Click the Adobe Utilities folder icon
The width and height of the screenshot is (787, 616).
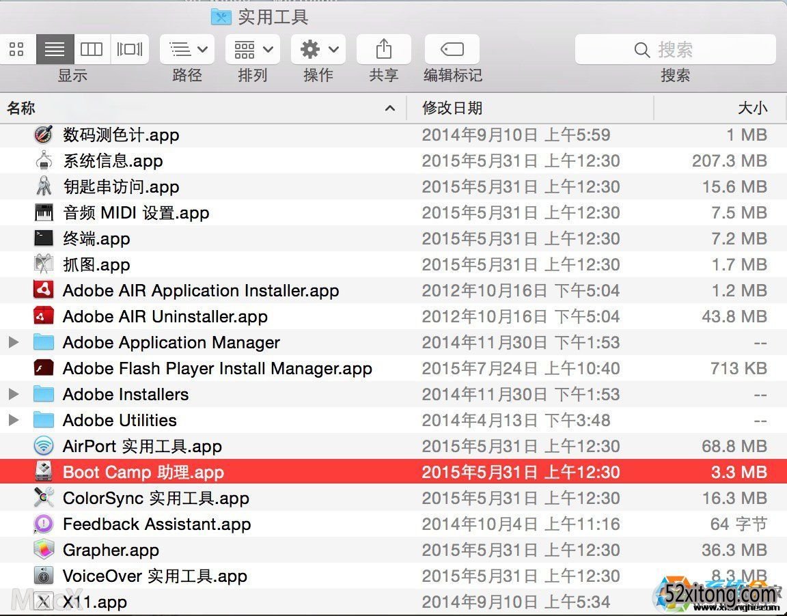pos(44,421)
